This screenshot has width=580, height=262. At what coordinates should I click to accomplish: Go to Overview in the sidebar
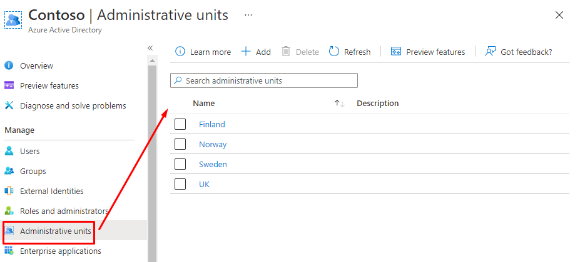tap(36, 65)
